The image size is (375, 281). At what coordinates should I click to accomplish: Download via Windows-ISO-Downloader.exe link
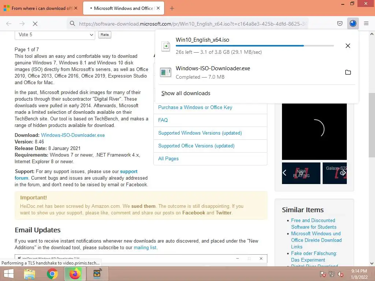pos(73,135)
